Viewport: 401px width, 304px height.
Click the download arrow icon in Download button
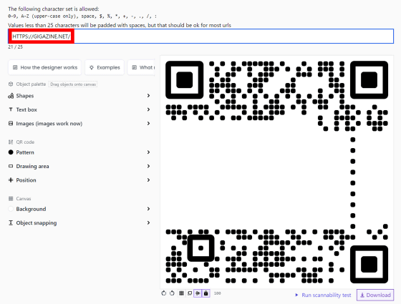point(362,295)
